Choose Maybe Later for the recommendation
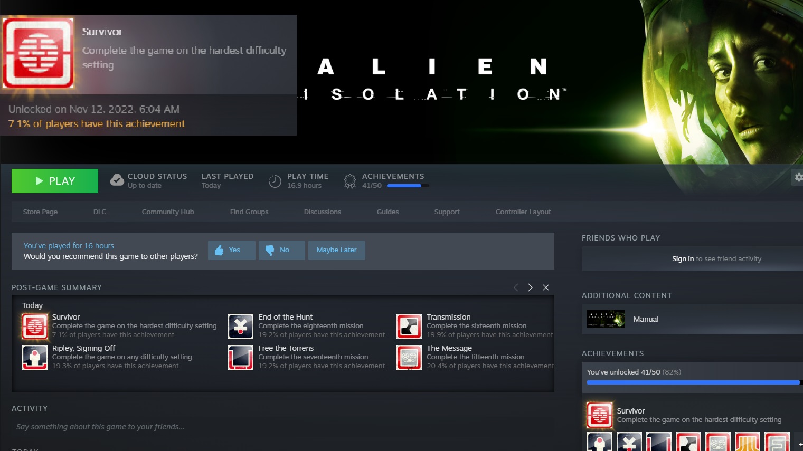The image size is (803, 451). 337,250
